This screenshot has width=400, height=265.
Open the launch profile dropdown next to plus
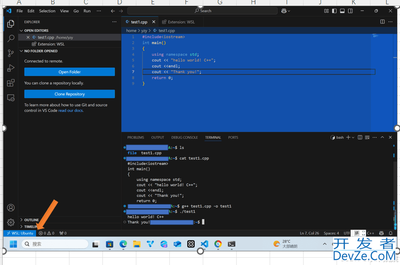click(353, 137)
